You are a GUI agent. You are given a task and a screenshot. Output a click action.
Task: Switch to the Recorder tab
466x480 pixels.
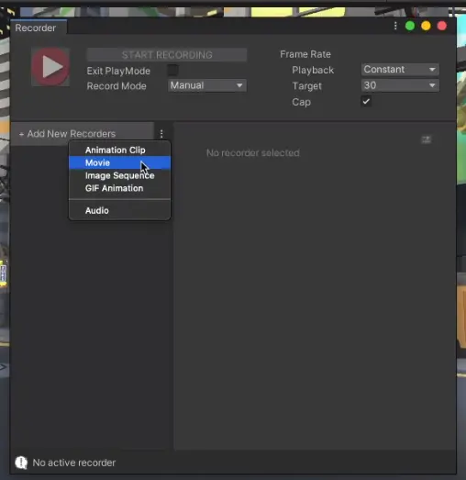point(39,28)
